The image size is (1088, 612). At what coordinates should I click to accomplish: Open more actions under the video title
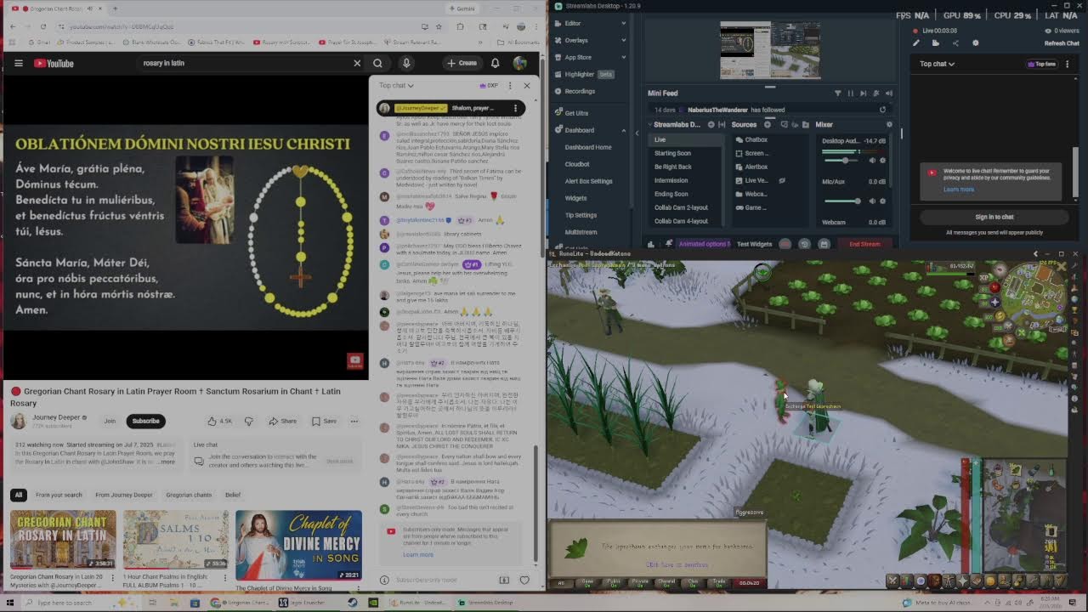pyautogui.click(x=354, y=421)
